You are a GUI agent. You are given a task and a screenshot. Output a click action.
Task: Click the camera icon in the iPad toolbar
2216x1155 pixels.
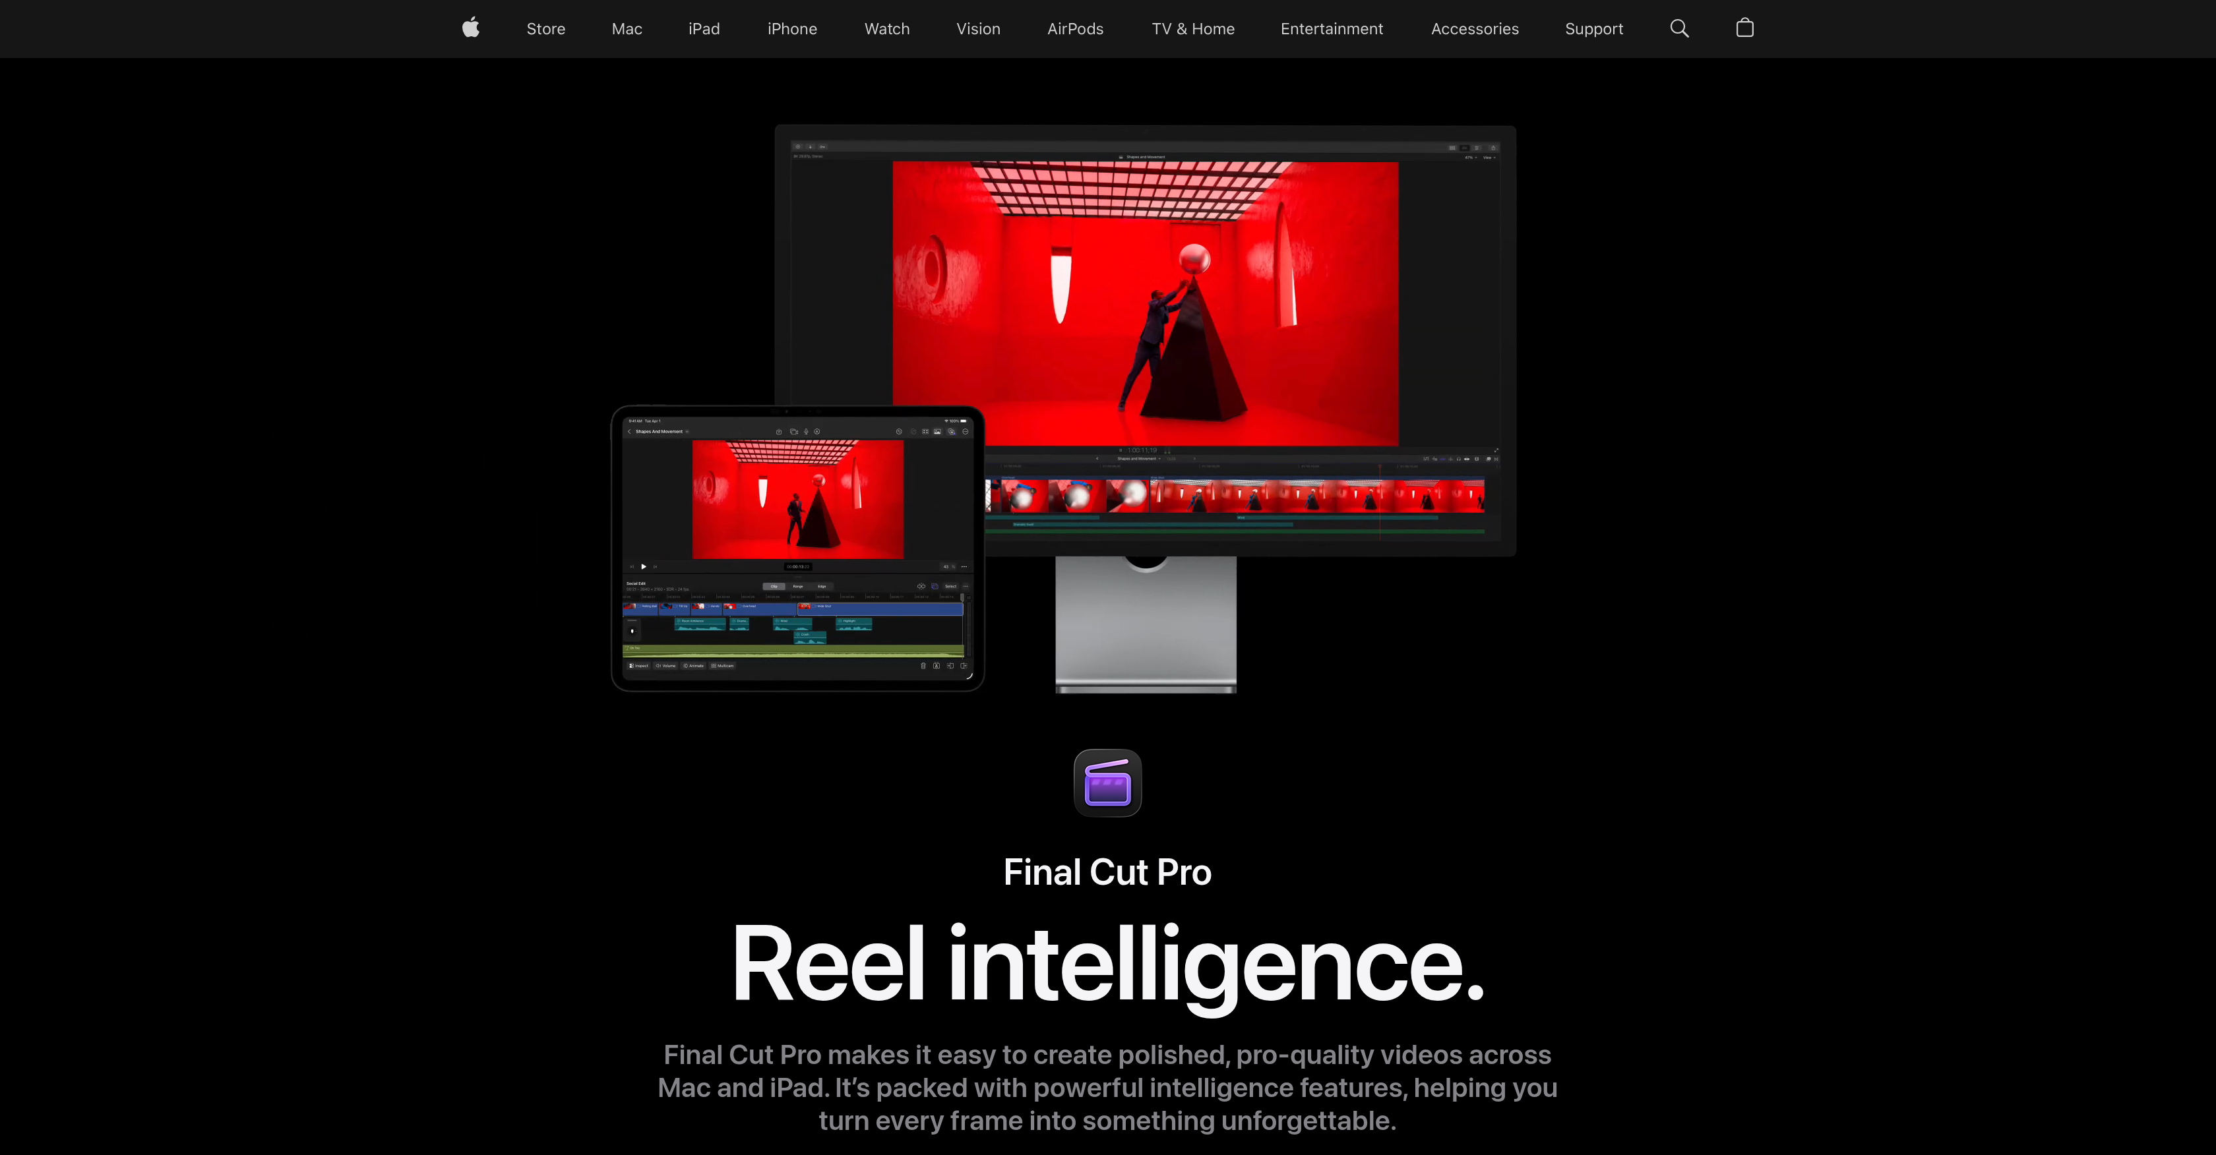pos(794,432)
